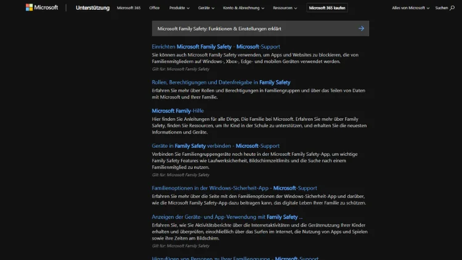Screen dimensions: 462x260
Task: Click description starting 'Sie können auch Microsoft'
Action: [x=255, y=58]
